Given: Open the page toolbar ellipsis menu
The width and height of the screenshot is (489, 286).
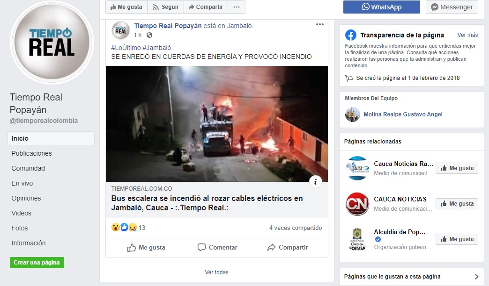Looking at the screenshot, I should click(x=237, y=7).
